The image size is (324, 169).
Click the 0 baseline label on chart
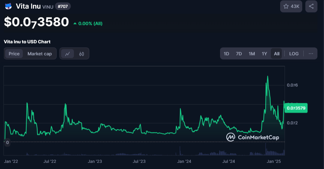pos(8,142)
